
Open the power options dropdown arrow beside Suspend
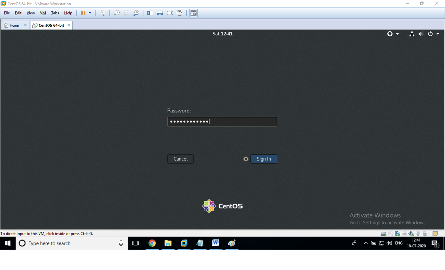click(x=90, y=13)
